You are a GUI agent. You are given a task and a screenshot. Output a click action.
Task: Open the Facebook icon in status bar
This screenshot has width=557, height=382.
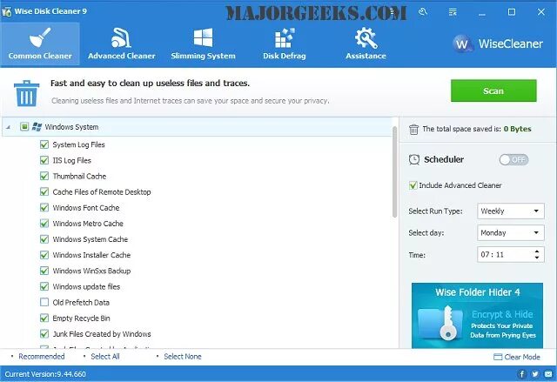tap(522, 374)
